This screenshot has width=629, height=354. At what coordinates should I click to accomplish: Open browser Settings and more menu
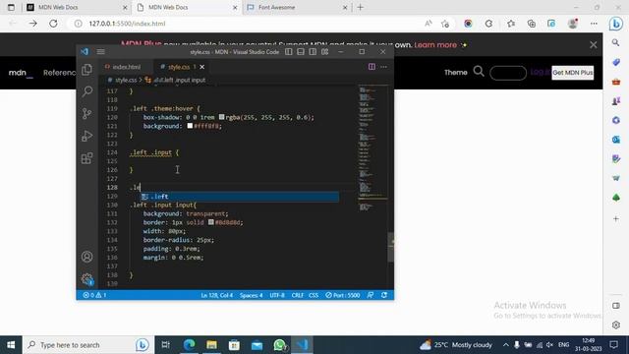594,24
